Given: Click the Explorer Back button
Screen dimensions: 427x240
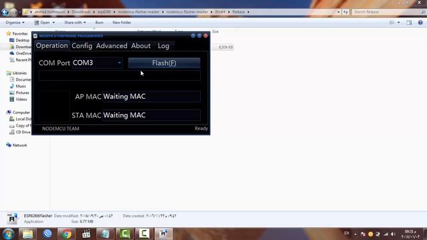Looking at the screenshot, I should pos(5,12).
